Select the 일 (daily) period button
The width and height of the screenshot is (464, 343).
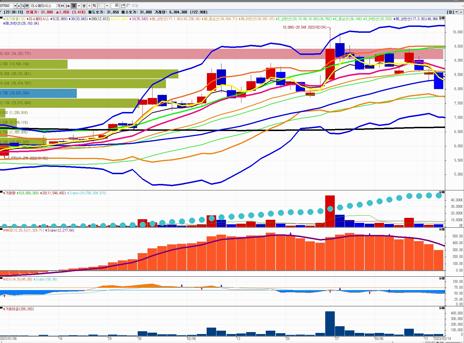(73, 6)
